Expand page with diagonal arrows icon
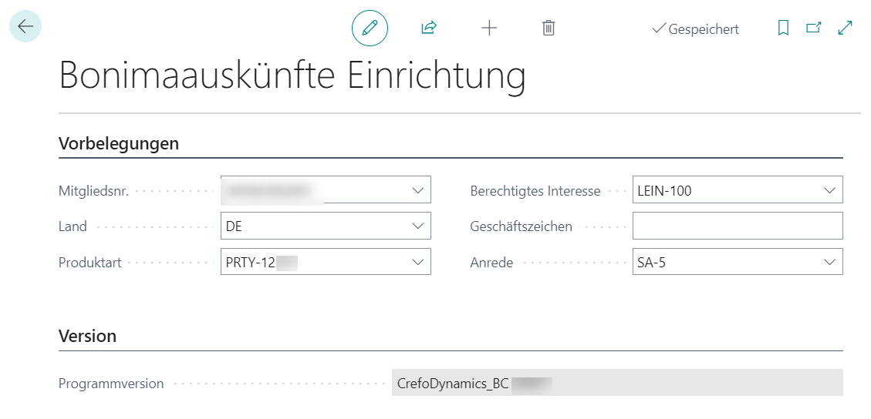Screen dimensions: 871x419 845,28
